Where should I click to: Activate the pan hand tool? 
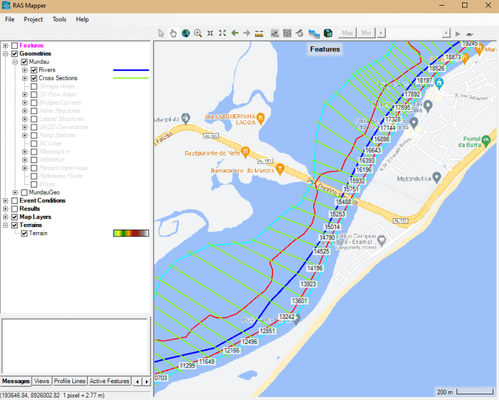click(x=173, y=33)
